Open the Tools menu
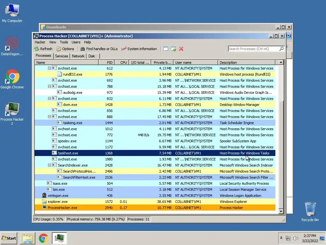This screenshot has width=326, height=245. [64, 42]
